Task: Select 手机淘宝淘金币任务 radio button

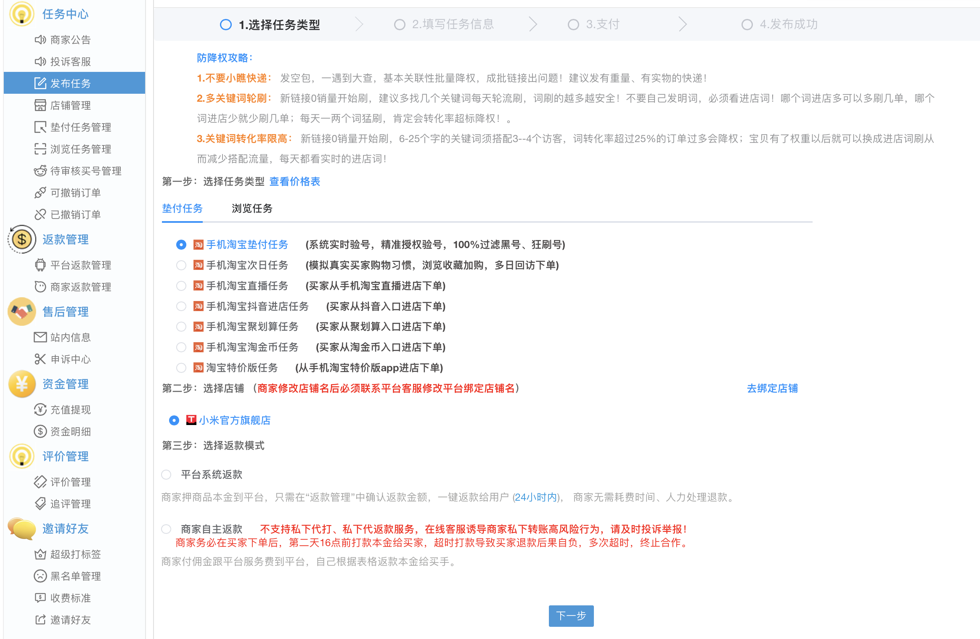Action: (181, 347)
